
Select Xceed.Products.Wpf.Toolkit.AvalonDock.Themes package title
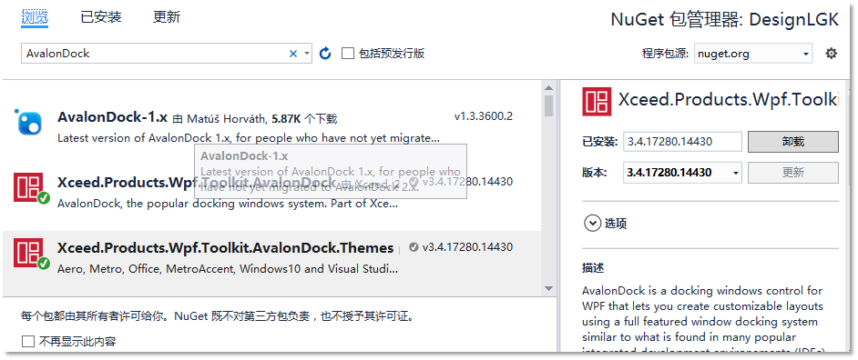[226, 248]
